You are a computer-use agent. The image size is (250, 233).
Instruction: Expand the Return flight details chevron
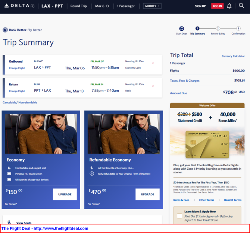(153, 86)
